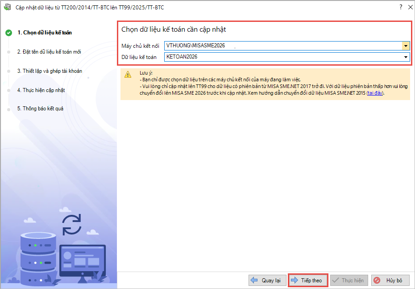Jump to step 5 Thông báo kết quả

point(40,109)
